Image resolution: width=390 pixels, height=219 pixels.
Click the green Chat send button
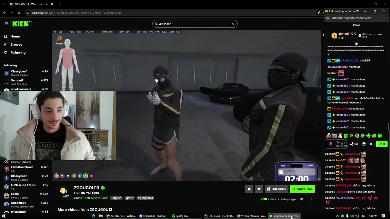click(382, 144)
